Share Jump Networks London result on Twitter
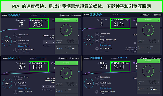163x96 pixels. tap(94, 15)
